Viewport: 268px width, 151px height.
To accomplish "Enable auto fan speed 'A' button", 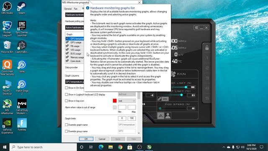I will tap(161, 116).
